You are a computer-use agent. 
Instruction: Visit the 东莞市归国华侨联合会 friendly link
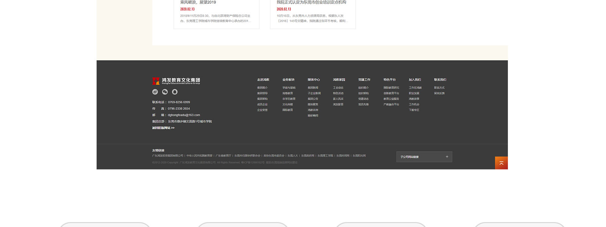pos(247,156)
